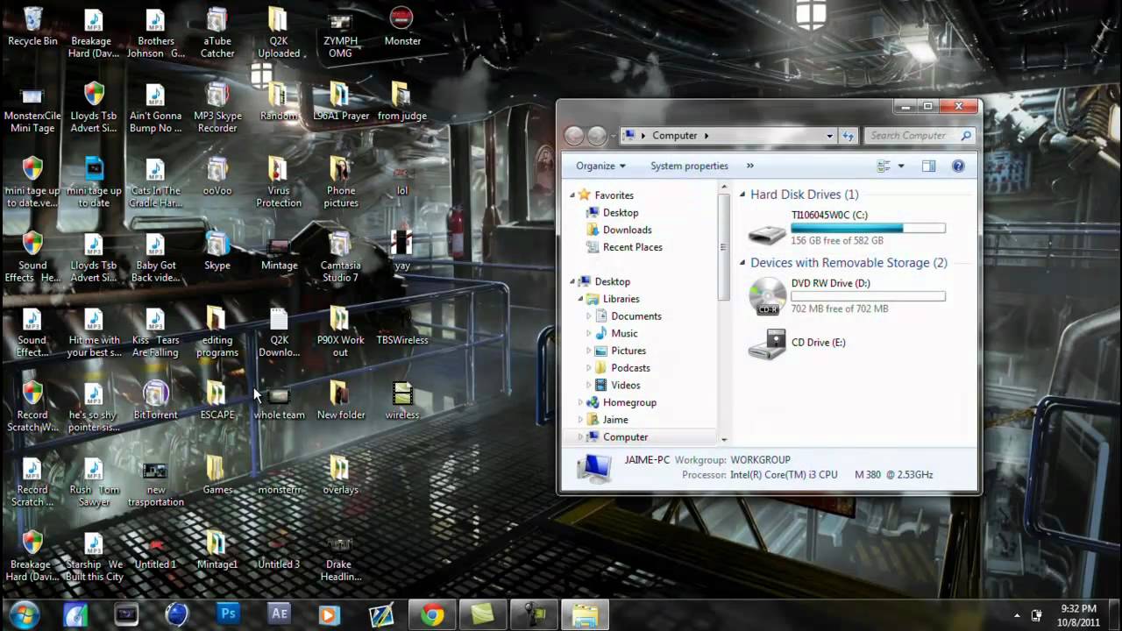Show the preview pane in Explorer
This screenshot has width=1122, height=631.
pyautogui.click(x=928, y=166)
